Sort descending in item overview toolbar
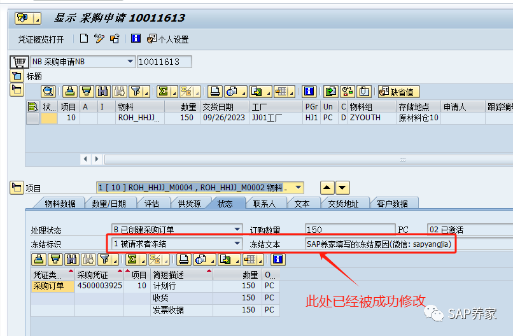The width and height of the screenshot is (513, 336). (87, 92)
